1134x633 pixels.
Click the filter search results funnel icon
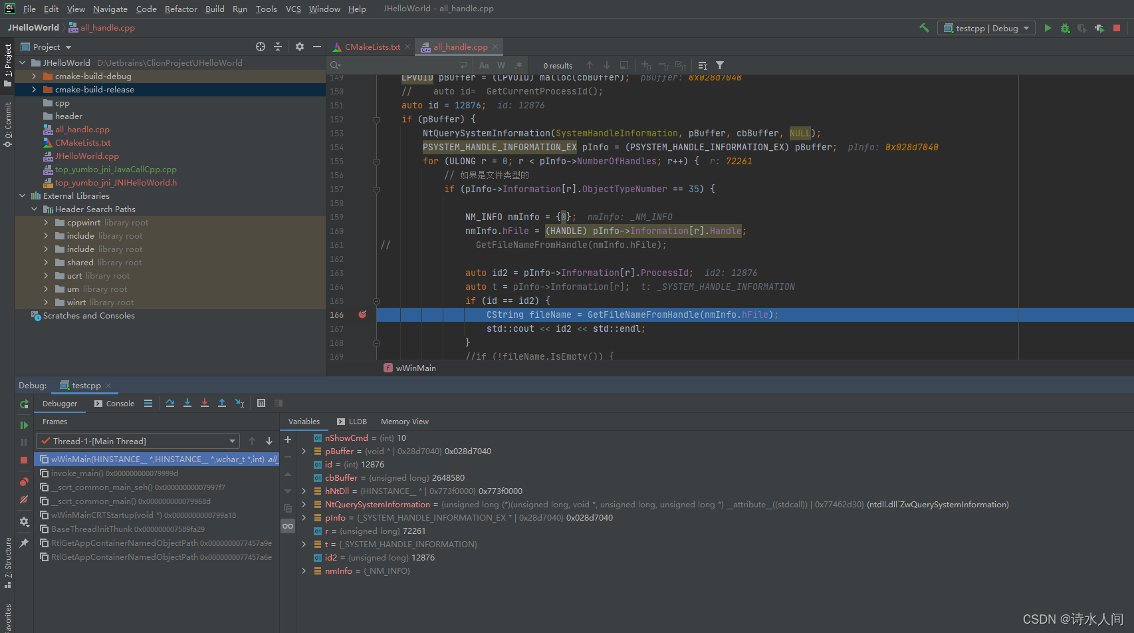[720, 65]
